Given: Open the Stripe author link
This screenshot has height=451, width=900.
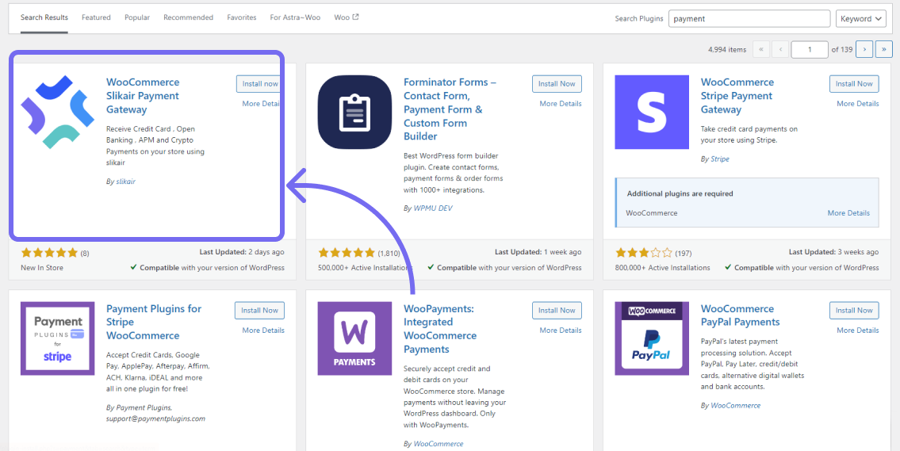Looking at the screenshot, I should point(720,159).
